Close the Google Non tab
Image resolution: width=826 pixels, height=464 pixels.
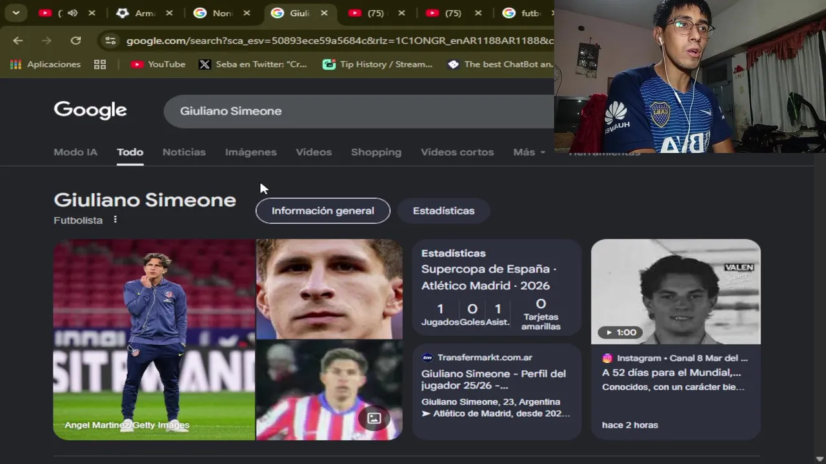pyautogui.click(x=247, y=13)
